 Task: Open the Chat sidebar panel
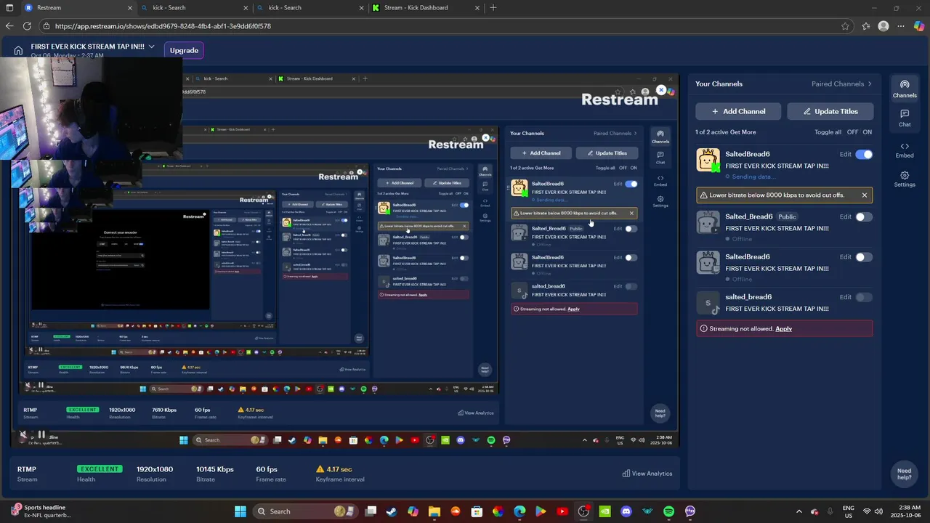[x=905, y=118]
